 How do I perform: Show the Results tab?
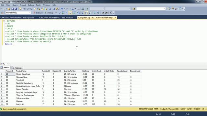coord(5,68)
